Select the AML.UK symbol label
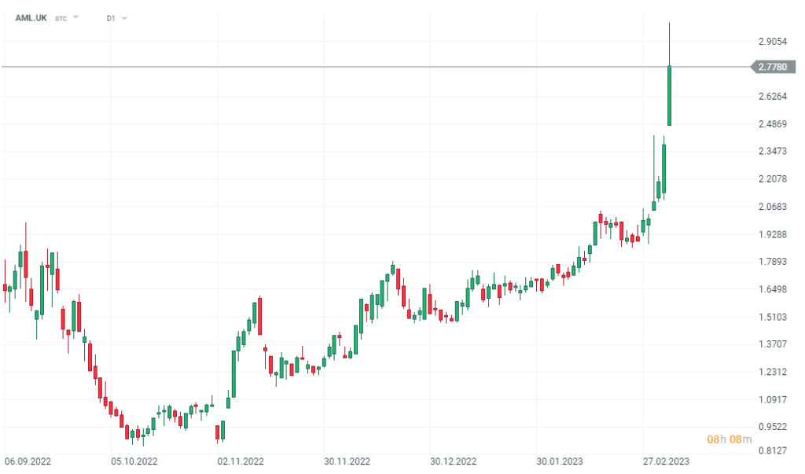 coord(31,18)
